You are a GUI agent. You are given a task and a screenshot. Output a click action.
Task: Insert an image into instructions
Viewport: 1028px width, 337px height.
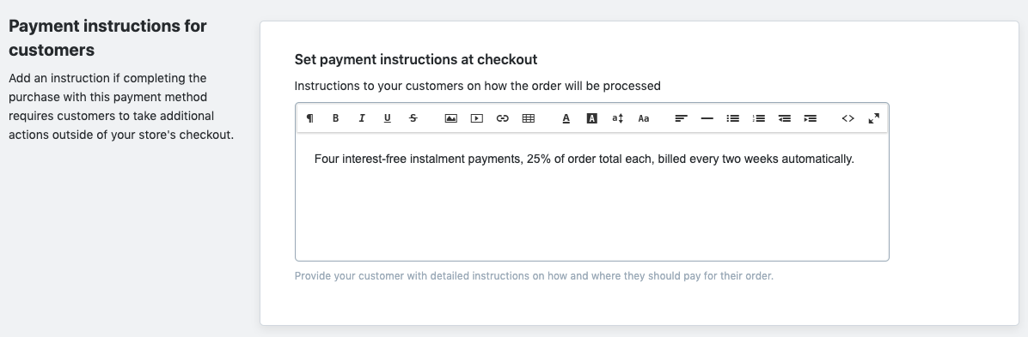(x=451, y=118)
